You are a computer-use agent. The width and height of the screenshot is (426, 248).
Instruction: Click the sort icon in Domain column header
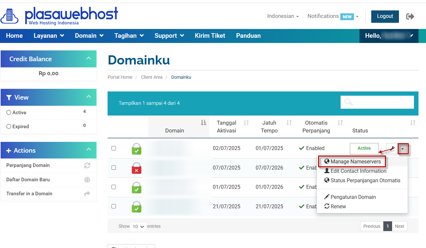tap(203, 123)
